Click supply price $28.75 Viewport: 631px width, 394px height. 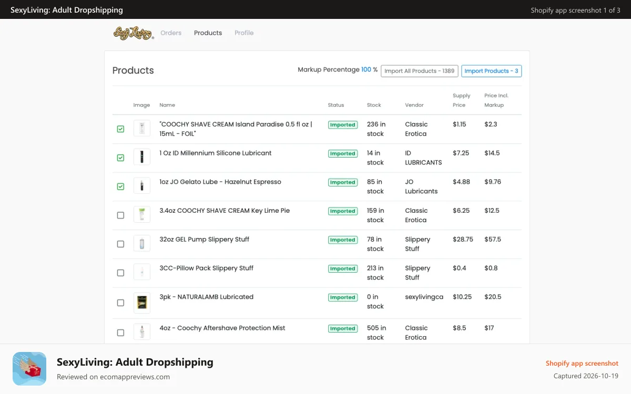463,240
